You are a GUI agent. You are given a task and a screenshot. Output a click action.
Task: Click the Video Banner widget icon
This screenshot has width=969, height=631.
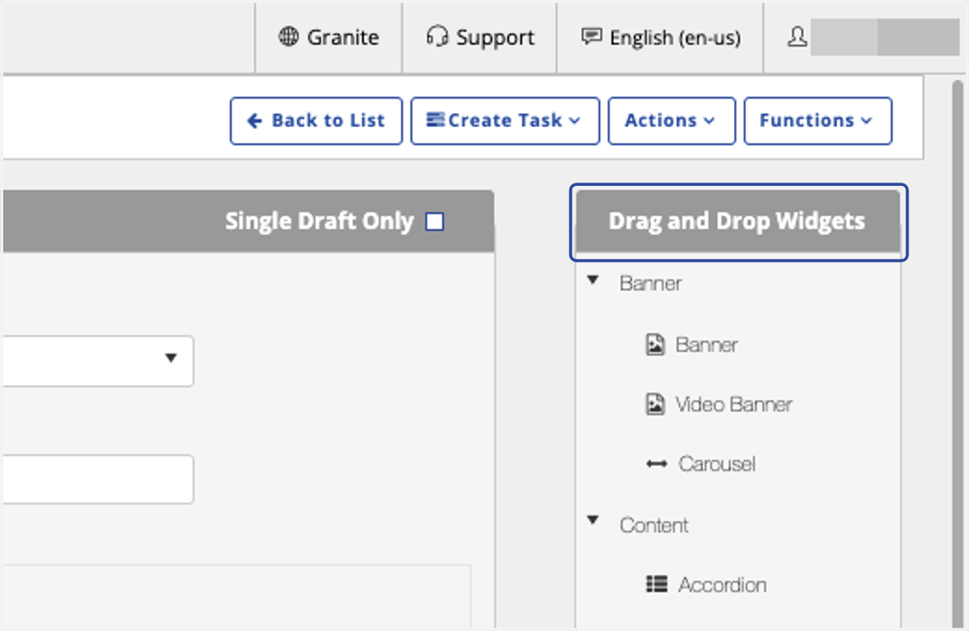pyautogui.click(x=656, y=404)
